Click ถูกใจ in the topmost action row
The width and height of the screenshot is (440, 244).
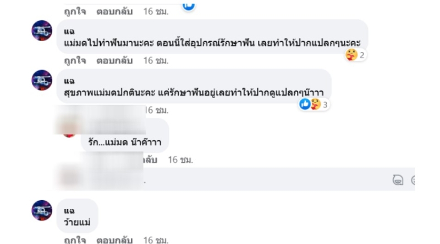tap(75, 12)
